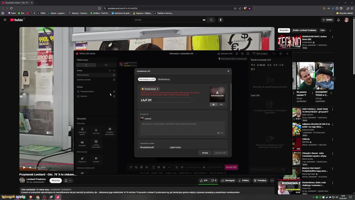This screenshot has height=200, width=355.
Task: Click Pobierz to download the video
Action: coord(244,180)
